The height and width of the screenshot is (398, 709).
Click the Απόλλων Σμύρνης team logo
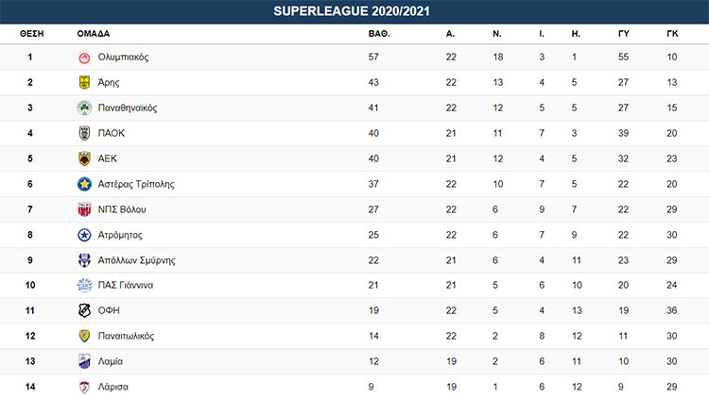pos(83,261)
